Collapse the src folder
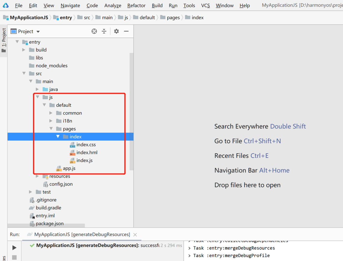This screenshot has width=343, height=261. click(24, 73)
